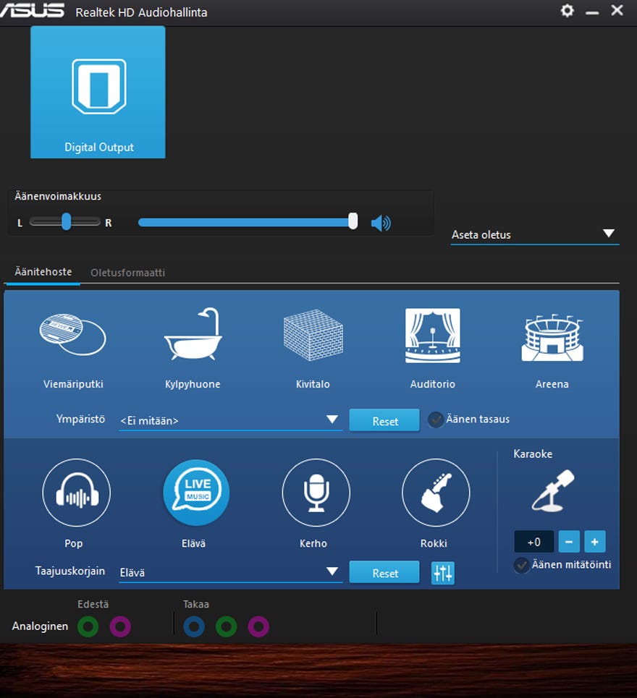Click the L/R balance slider handle

tap(67, 221)
